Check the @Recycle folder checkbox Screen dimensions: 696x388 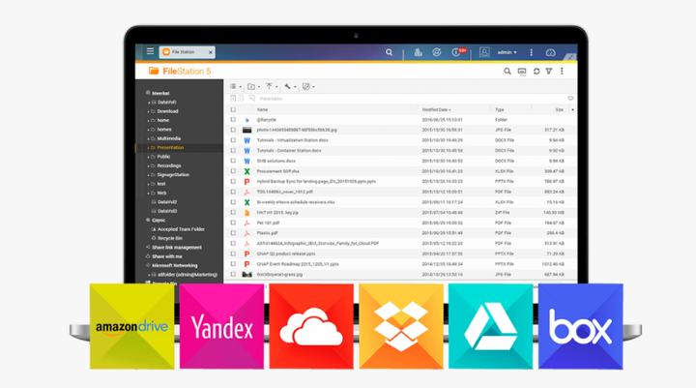[x=233, y=120]
